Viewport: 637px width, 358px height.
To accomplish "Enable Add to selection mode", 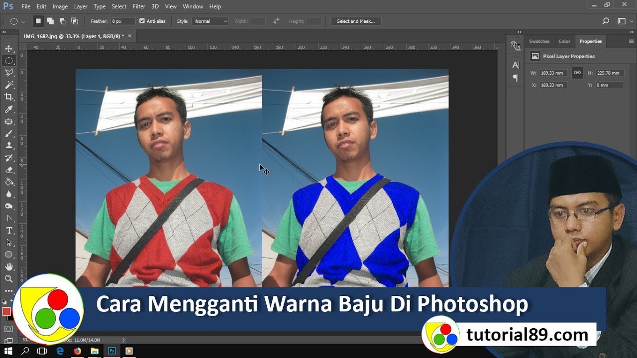I will 50,21.
